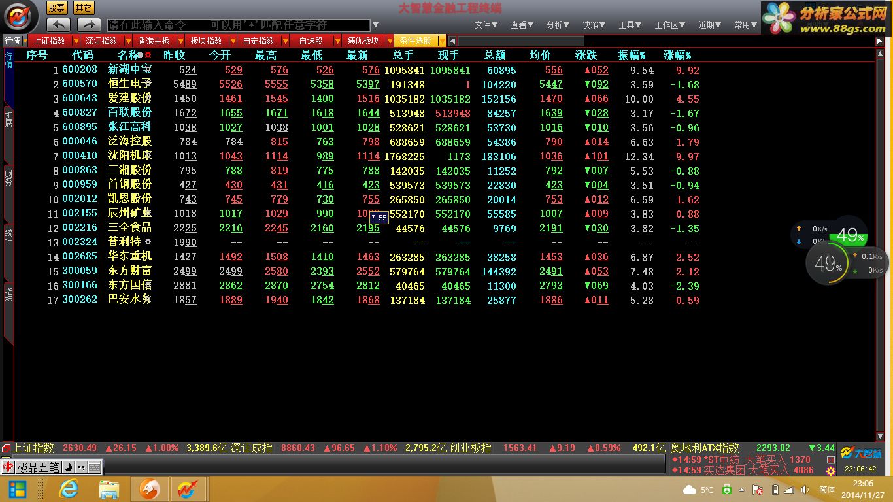The image size is (893, 502).
Task: Click the 创业板指 status bar entry
Action: click(470, 448)
